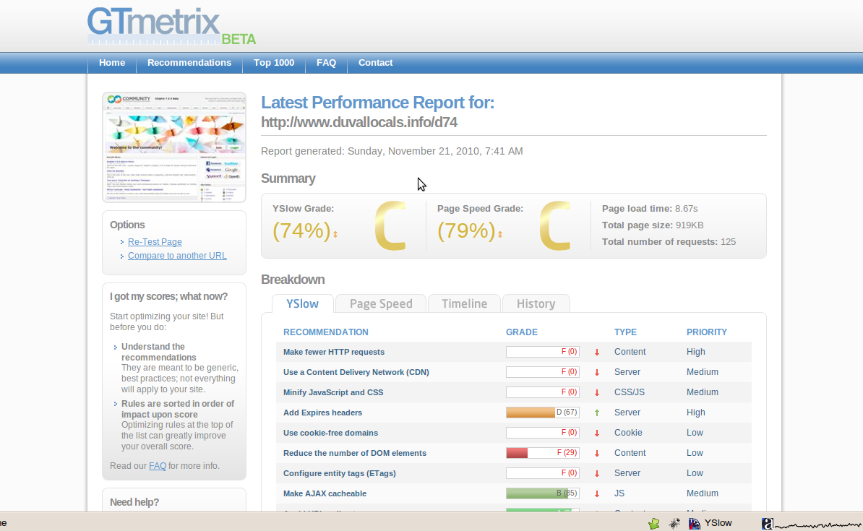Open the Timeline tab
This screenshot has width=863, height=531.
pyautogui.click(x=464, y=304)
